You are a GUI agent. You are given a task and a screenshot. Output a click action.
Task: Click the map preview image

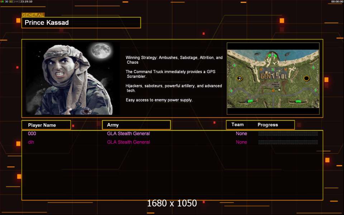click(273, 78)
